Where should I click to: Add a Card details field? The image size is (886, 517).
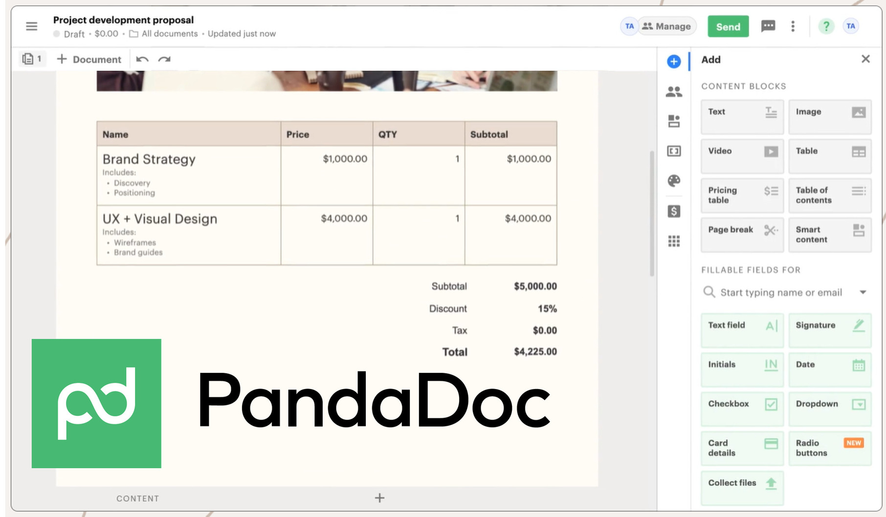tap(742, 449)
